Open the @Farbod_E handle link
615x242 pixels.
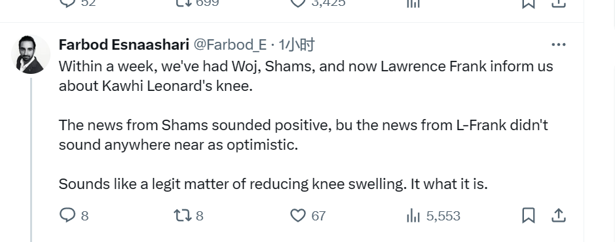pyautogui.click(x=231, y=44)
